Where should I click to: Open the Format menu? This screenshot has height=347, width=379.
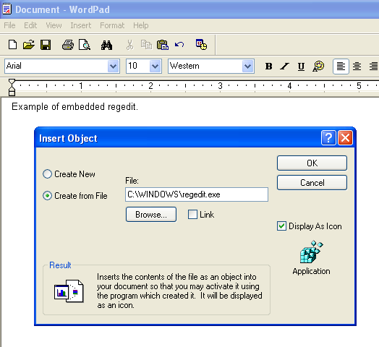(x=112, y=25)
